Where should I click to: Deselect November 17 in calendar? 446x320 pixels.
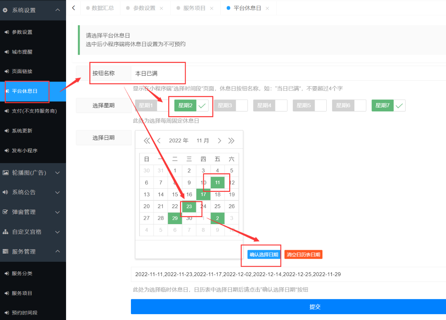[203, 195]
